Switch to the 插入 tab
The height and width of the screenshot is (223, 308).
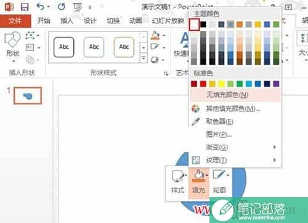tap(67, 20)
